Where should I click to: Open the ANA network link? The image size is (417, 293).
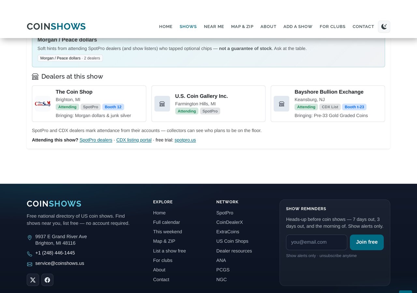point(221,260)
